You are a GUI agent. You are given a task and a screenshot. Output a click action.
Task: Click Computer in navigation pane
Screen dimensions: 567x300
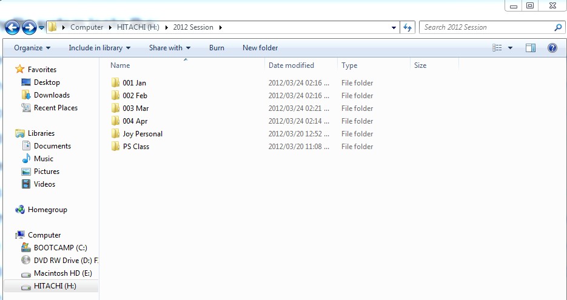(x=44, y=235)
